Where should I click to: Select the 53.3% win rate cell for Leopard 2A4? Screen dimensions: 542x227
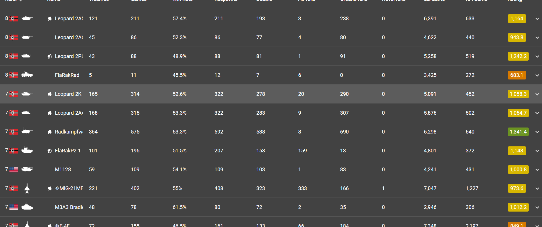(x=180, y=113)
